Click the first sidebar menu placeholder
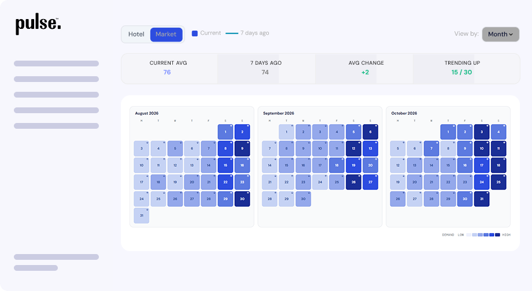The height and width of the screenshot is (291, 532). (x=56, y=64)
